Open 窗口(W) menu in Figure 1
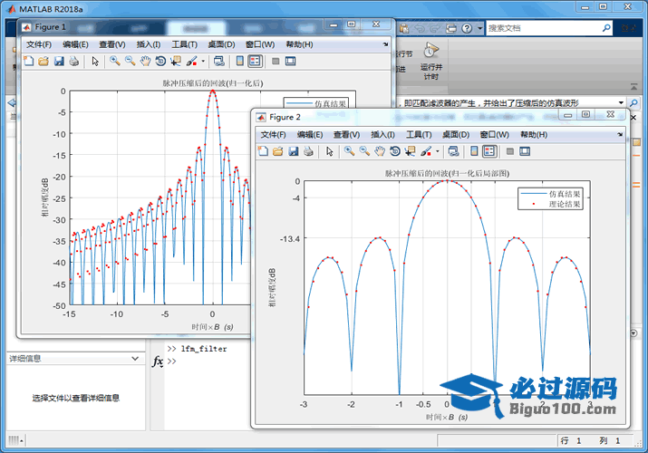This screenshot has width=648, height=453. coord(260,44)
